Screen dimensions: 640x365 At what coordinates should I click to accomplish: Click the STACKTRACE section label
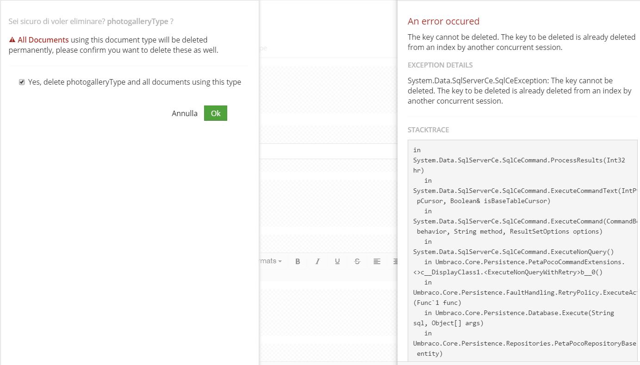(x=428, y=130)
